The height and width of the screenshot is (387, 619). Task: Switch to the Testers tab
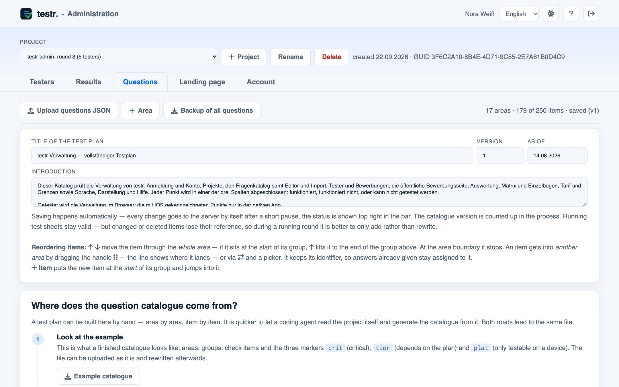click(42, 82)
